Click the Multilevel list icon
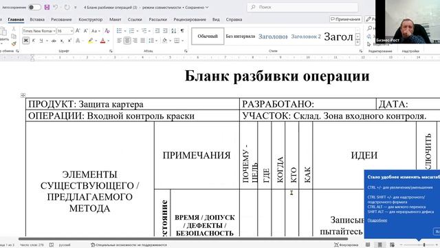 point(144,30)
